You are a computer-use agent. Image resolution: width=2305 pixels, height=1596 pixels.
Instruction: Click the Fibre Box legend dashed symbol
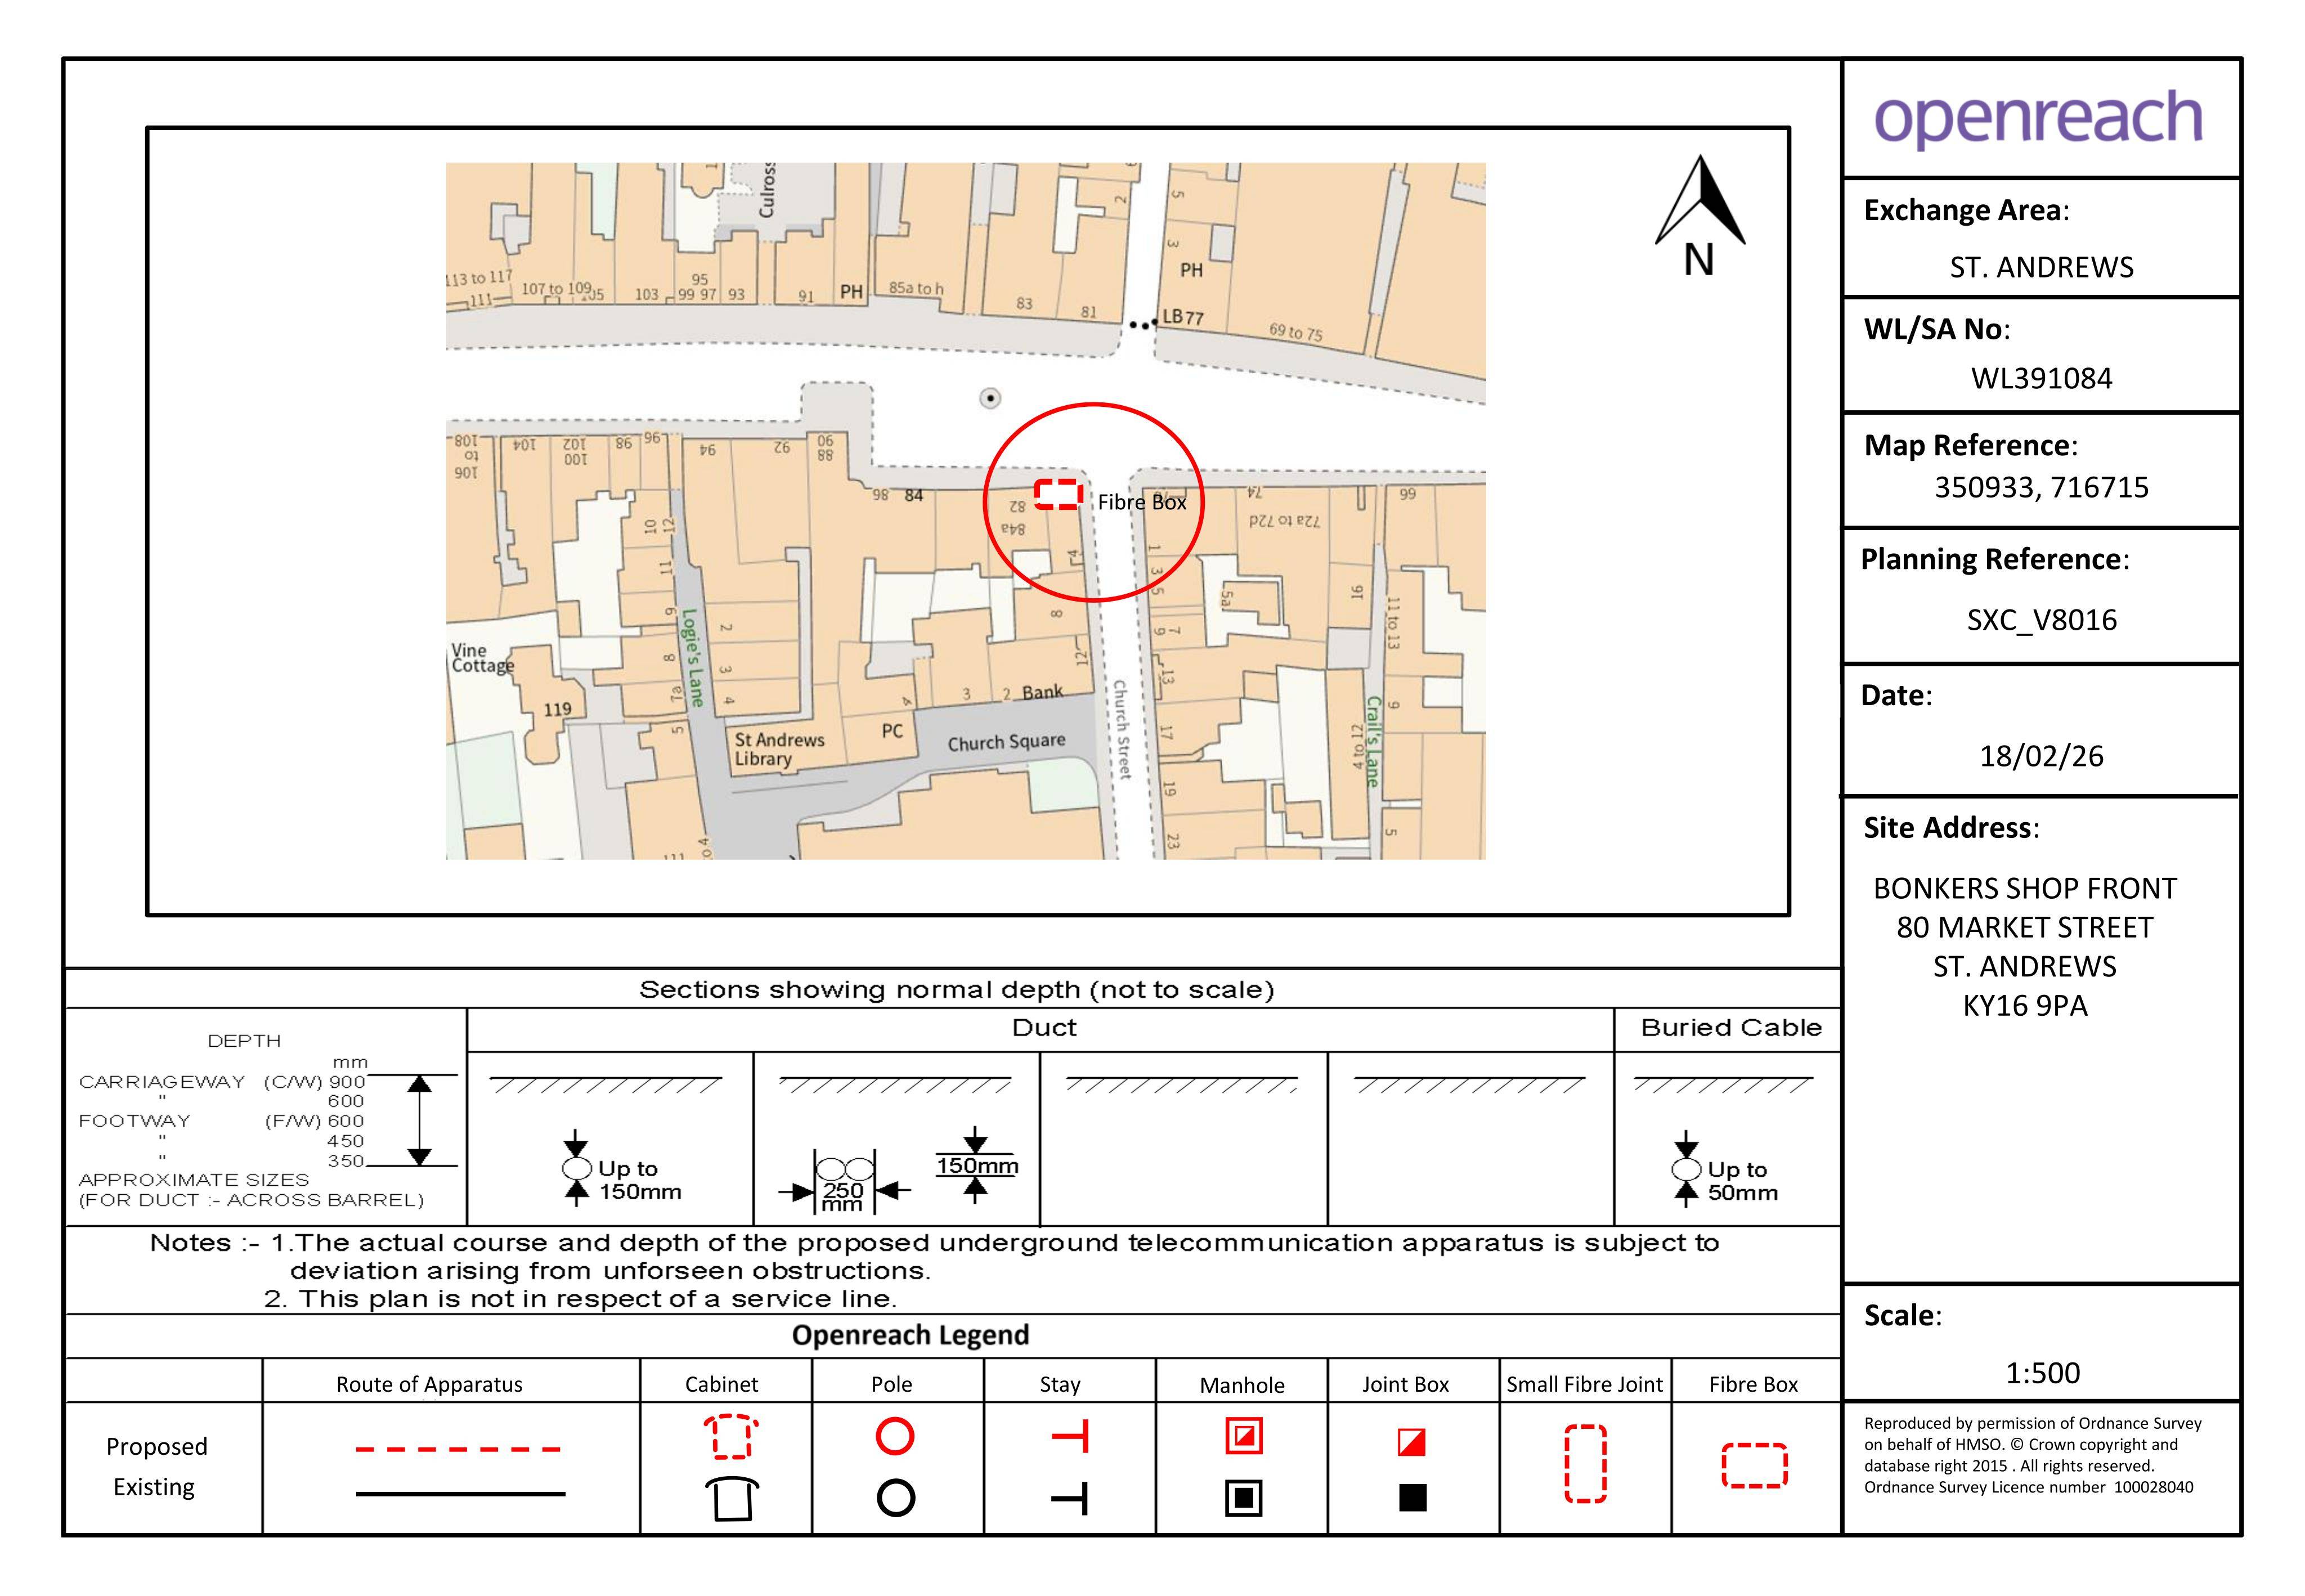[x=1754, y=1465]
